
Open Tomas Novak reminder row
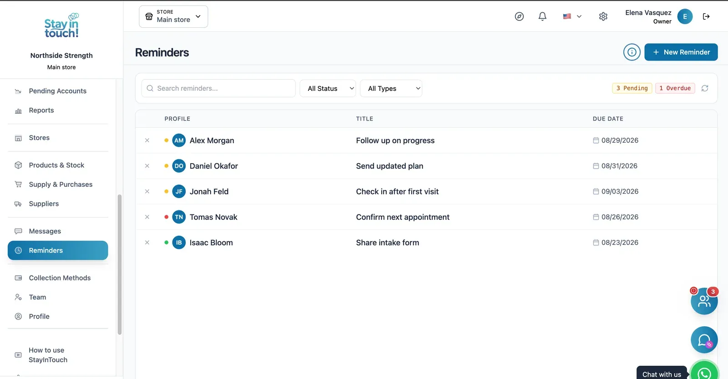click(x=426, y=217)
